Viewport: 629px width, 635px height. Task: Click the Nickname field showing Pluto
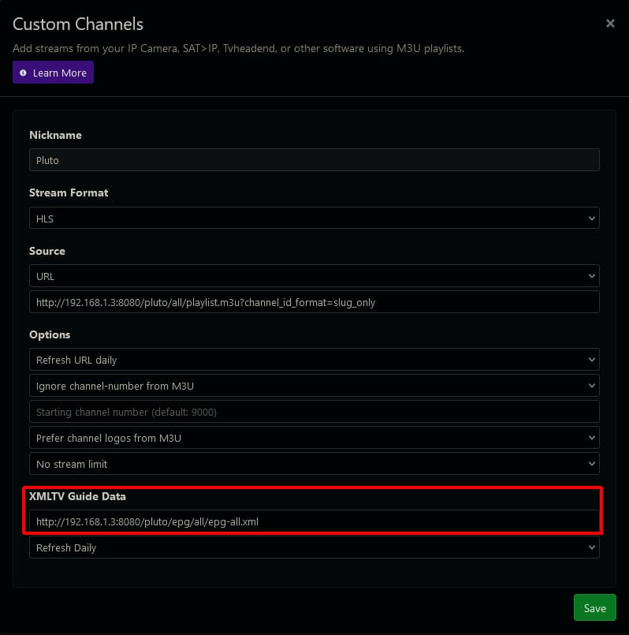pyautogui.click(x=315, y=159)
